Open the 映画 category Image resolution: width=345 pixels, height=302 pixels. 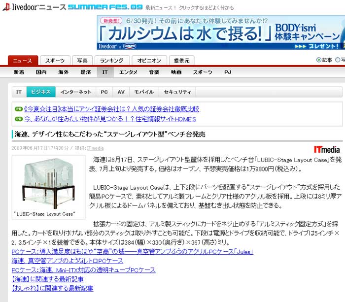click(x=176, y=72)
